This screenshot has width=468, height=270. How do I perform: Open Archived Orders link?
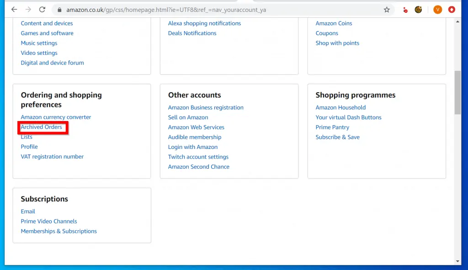point(42,127)
